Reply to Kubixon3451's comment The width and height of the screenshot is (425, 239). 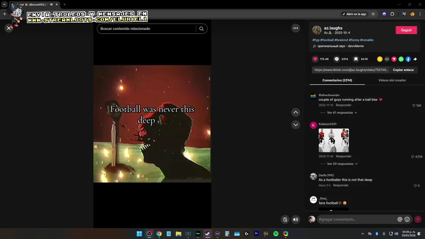tap(343, 156)
